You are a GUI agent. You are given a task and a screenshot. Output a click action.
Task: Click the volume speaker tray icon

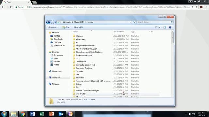point(190,114)
